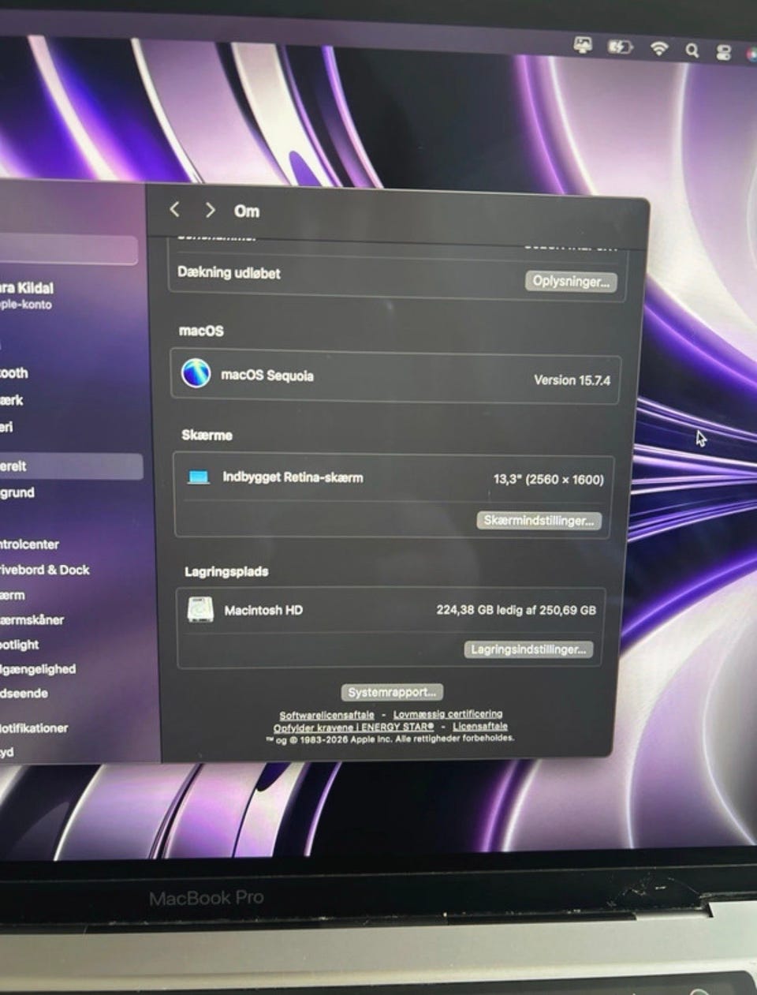Select Kontrolcenter in the sidebar
Image resolution: width=757 pixels, height=995 pixels.
coord(29,544)
